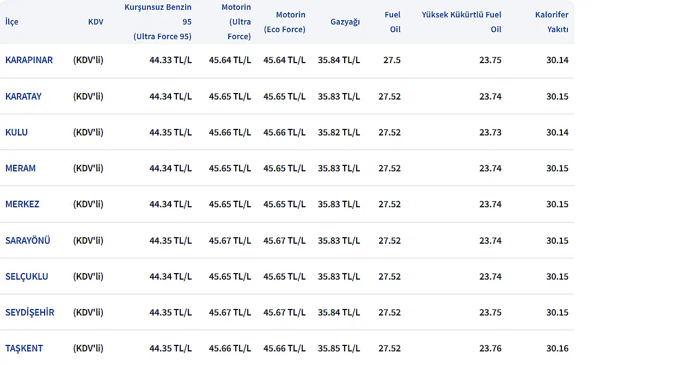Click the İlçe column header
The height and width of the screenshot is (365, 697).
coord(12,22)
